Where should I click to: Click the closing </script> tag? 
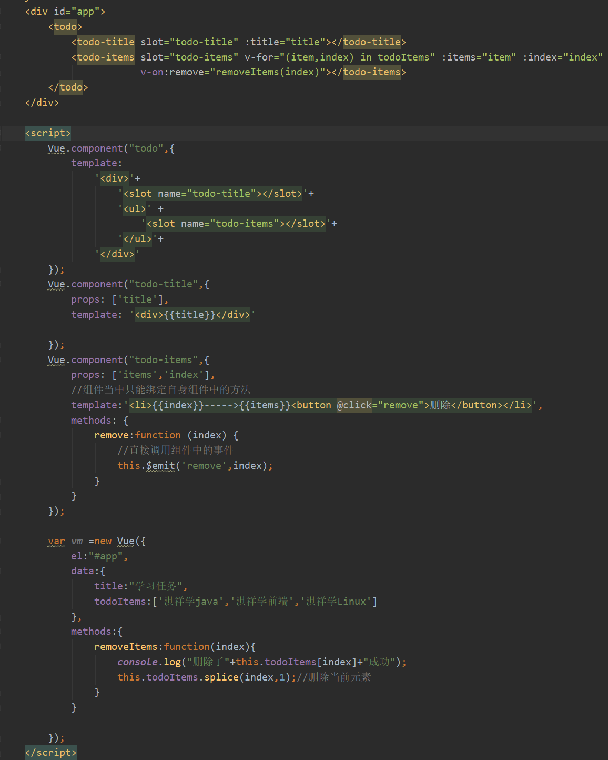(x=50, y=753)
